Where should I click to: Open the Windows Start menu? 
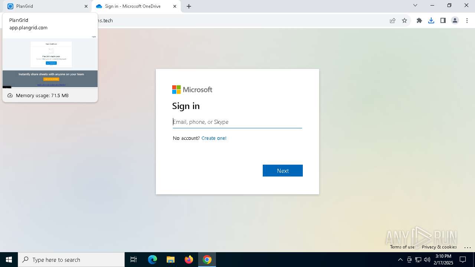tap(9, 260)
